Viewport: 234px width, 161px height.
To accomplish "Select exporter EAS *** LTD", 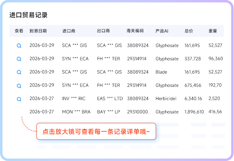I will (x=110, y=99).
